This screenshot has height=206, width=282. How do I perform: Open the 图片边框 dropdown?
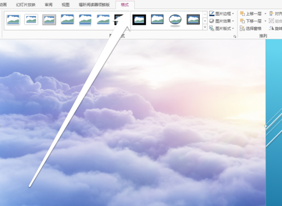222,14
